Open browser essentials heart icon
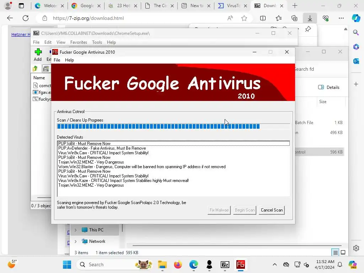The height and width of the screenshot is (273, 364). [326, 18]
